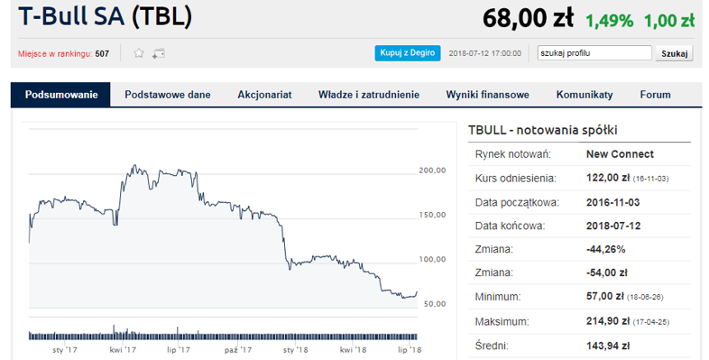Select the Władze i zatrudnienie tab

point(369,95)
